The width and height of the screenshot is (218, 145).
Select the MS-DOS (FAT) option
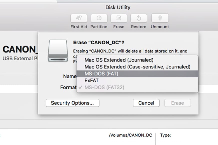tap(101, 74)
